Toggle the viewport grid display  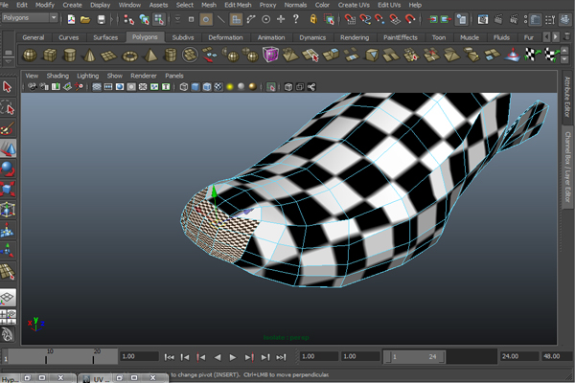97,87
